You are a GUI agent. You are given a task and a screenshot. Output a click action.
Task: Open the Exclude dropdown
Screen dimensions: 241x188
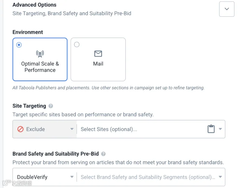[x=45, y=129]
